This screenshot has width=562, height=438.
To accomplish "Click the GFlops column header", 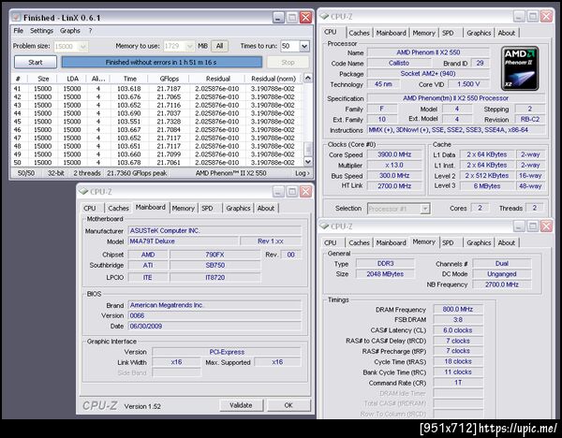I will [x=170, y=79].
